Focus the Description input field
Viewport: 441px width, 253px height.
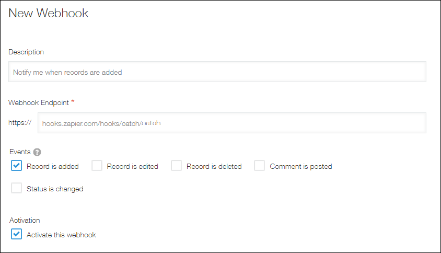(217, 72)
